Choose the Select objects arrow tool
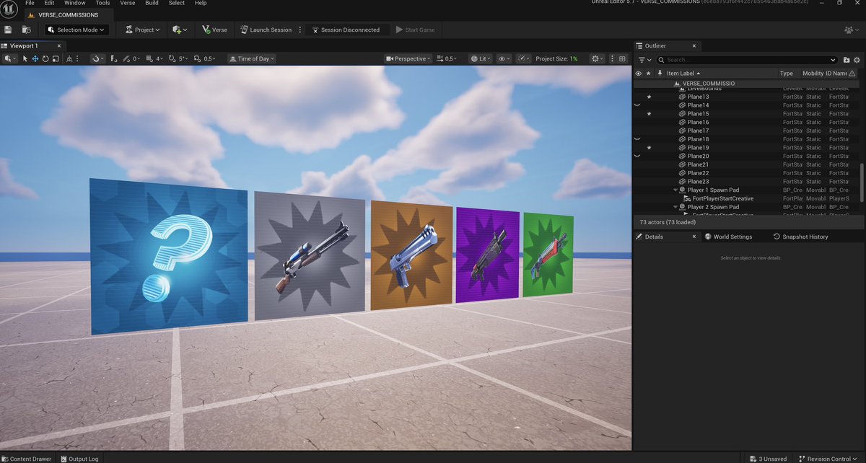The height and width of the screenshot is (463, 866). 25,58
